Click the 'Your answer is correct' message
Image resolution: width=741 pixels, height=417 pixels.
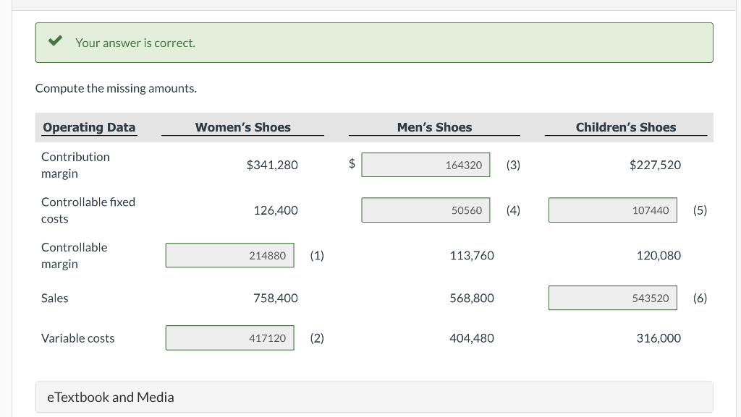tap(135, 43)
